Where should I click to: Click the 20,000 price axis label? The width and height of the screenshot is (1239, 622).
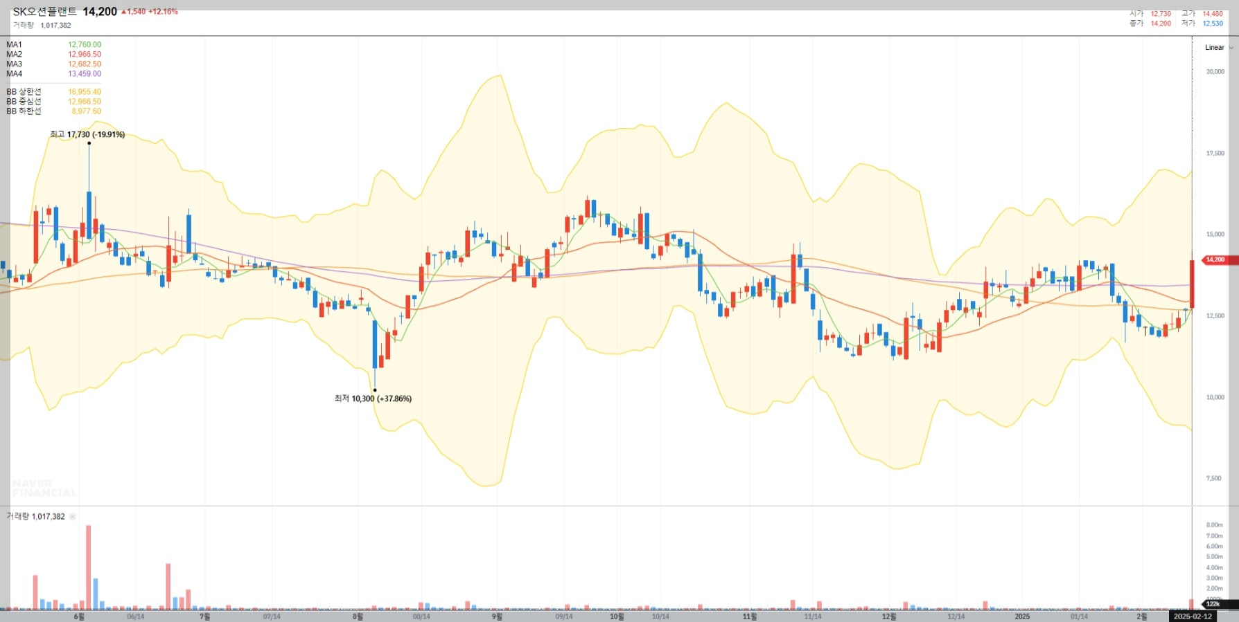(x=1215, y=72)
